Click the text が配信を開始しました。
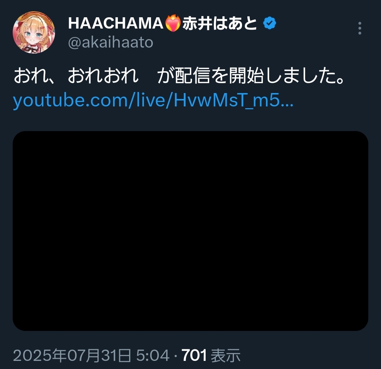 pyautogui.click(x=251, y=76)
